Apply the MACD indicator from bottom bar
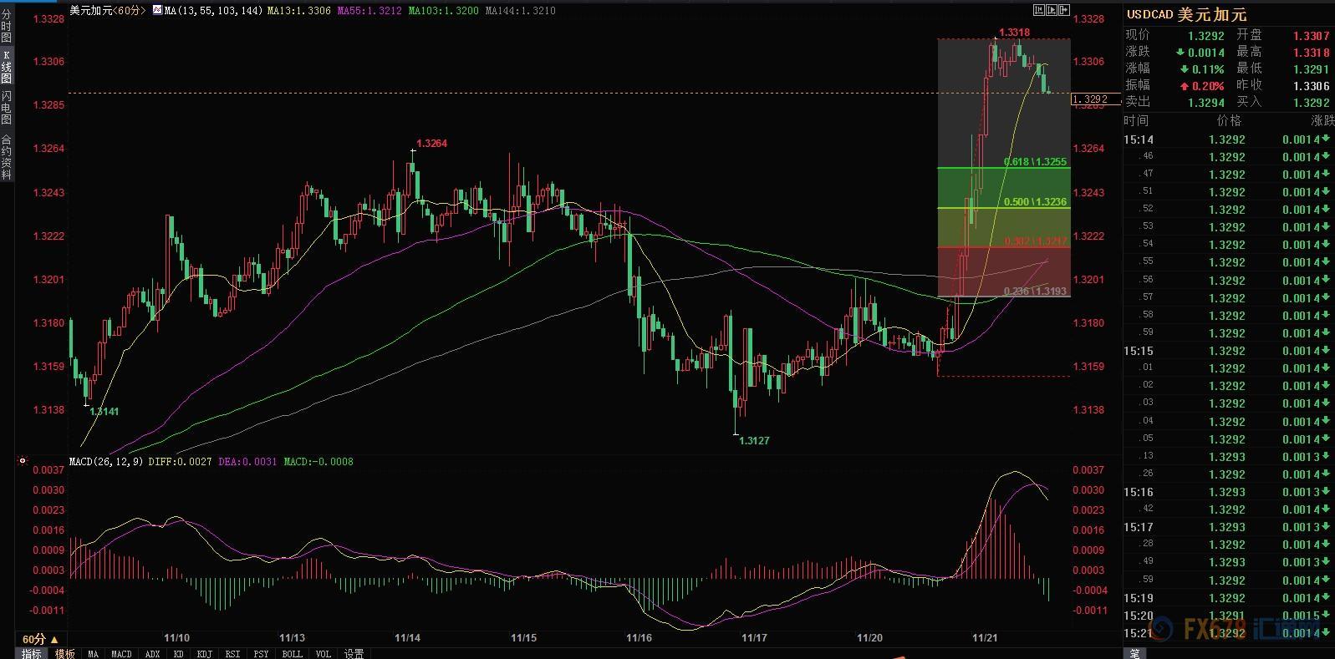The image size is (1335, 659). click(121, 654)
